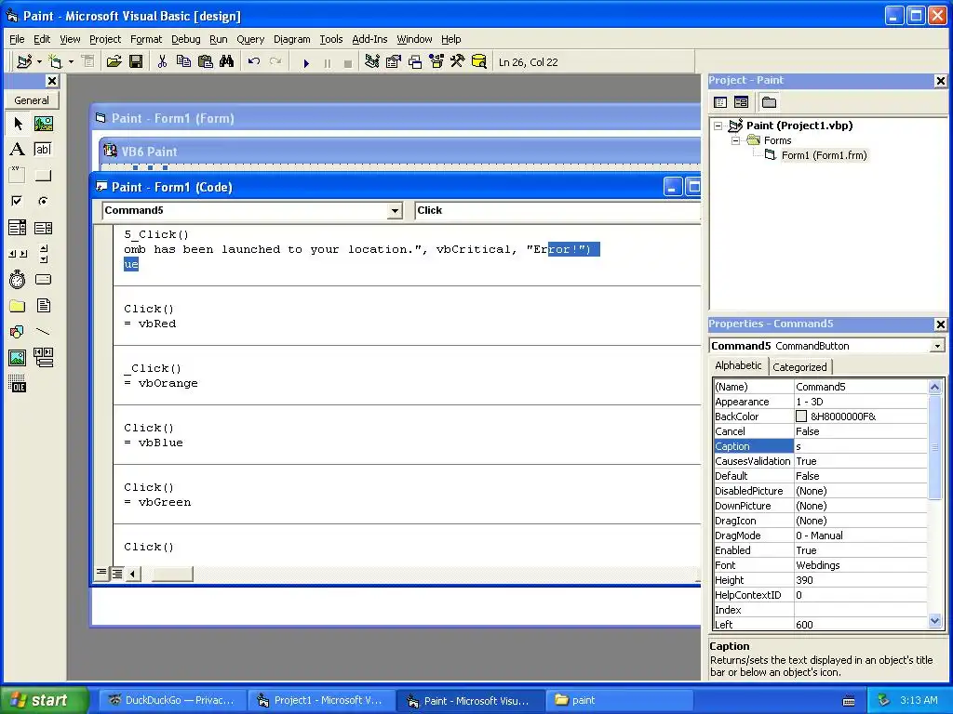Open the paint folder taskbar item

[x=619, y=701]
